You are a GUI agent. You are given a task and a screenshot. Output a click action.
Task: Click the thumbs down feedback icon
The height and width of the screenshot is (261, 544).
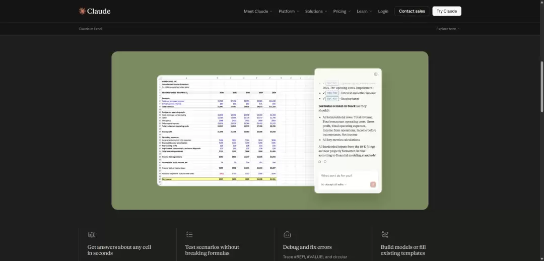tap(325, 162)
